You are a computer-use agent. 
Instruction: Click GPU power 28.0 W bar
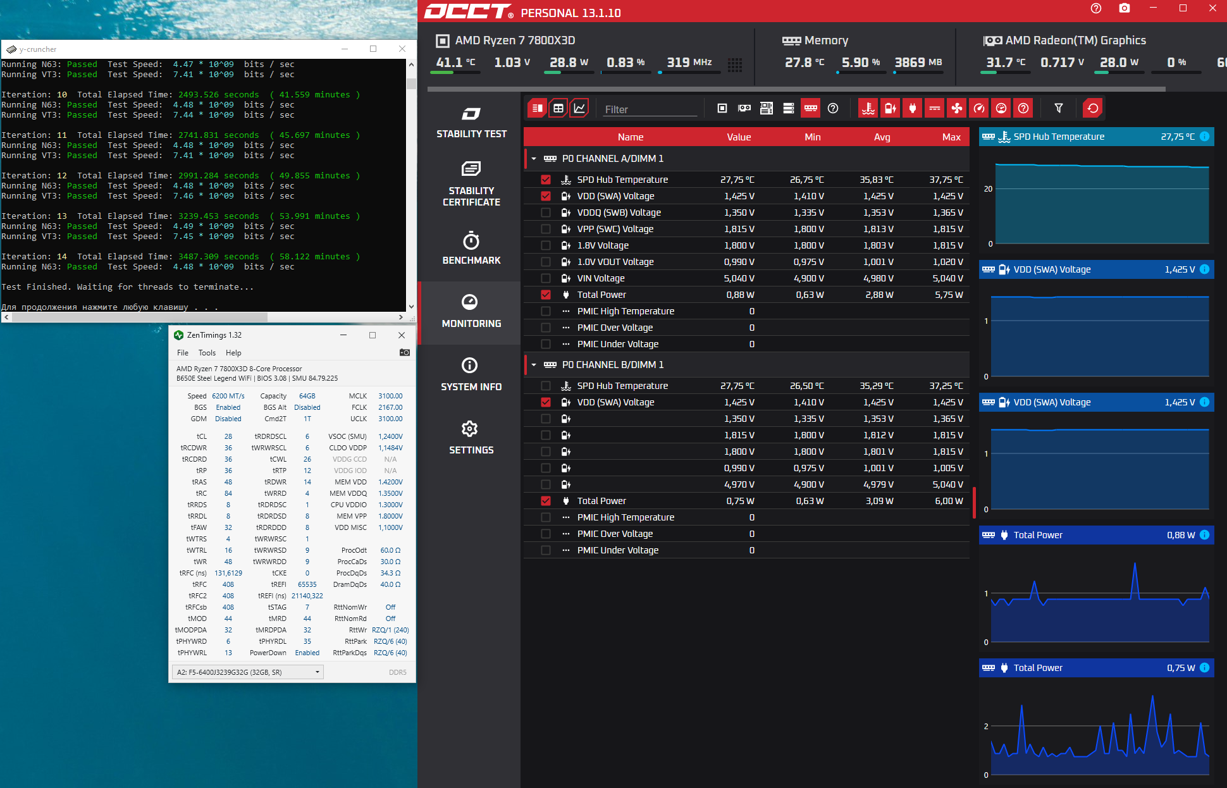pyautogui.click(x=1119, y=73)
